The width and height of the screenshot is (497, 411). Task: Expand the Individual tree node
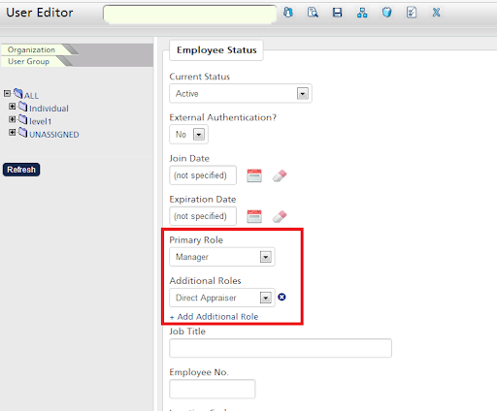click(x=13, y=107)
